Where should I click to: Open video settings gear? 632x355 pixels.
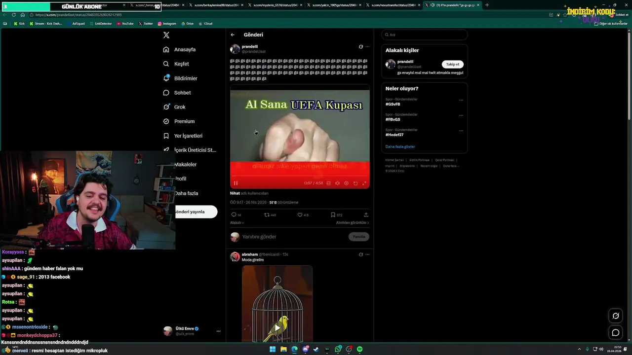coord(346,183)
